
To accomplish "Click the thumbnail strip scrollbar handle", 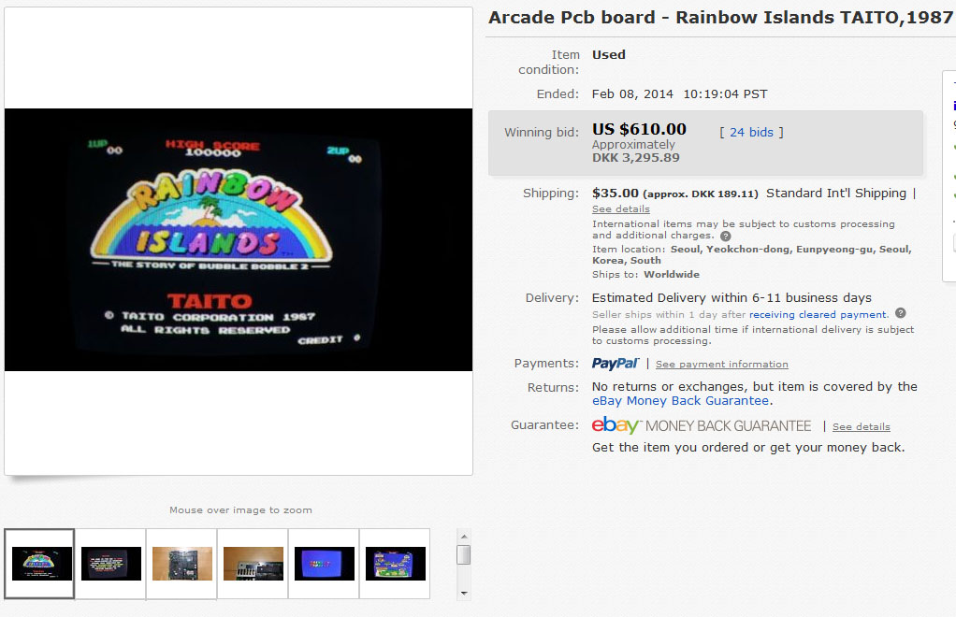I will click(x=464, y=554).
